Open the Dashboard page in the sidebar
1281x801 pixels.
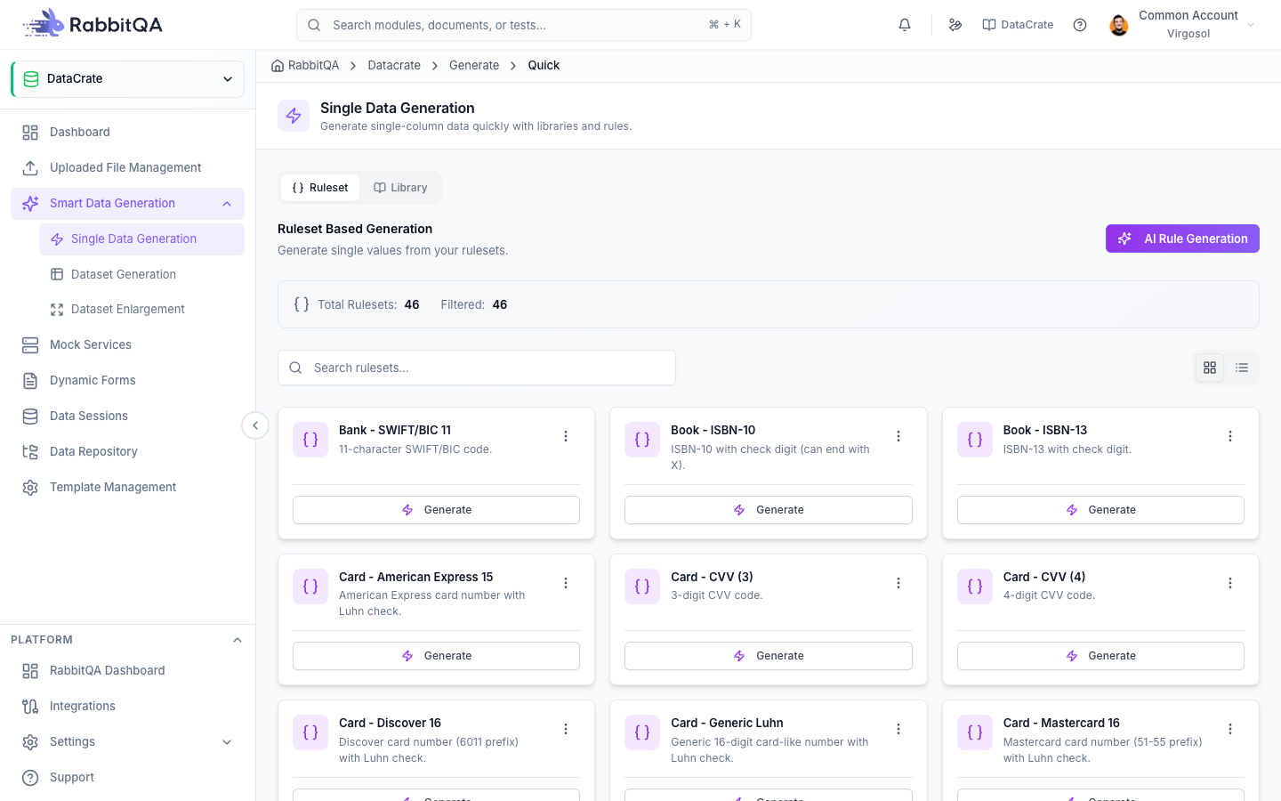click(127, 133)
